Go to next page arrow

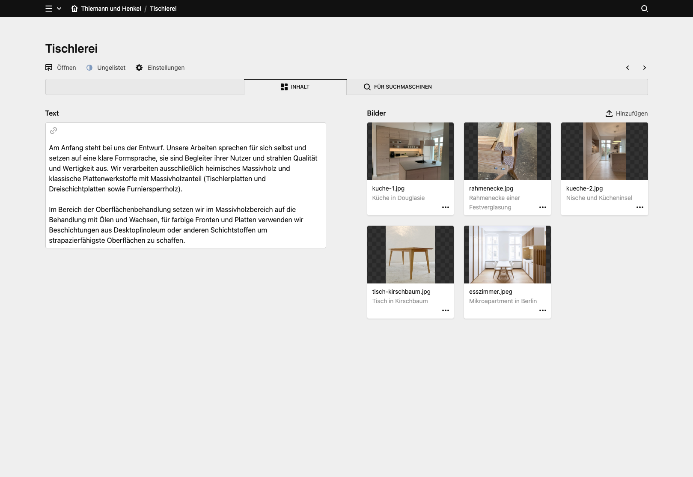click(x=644, y=68)
